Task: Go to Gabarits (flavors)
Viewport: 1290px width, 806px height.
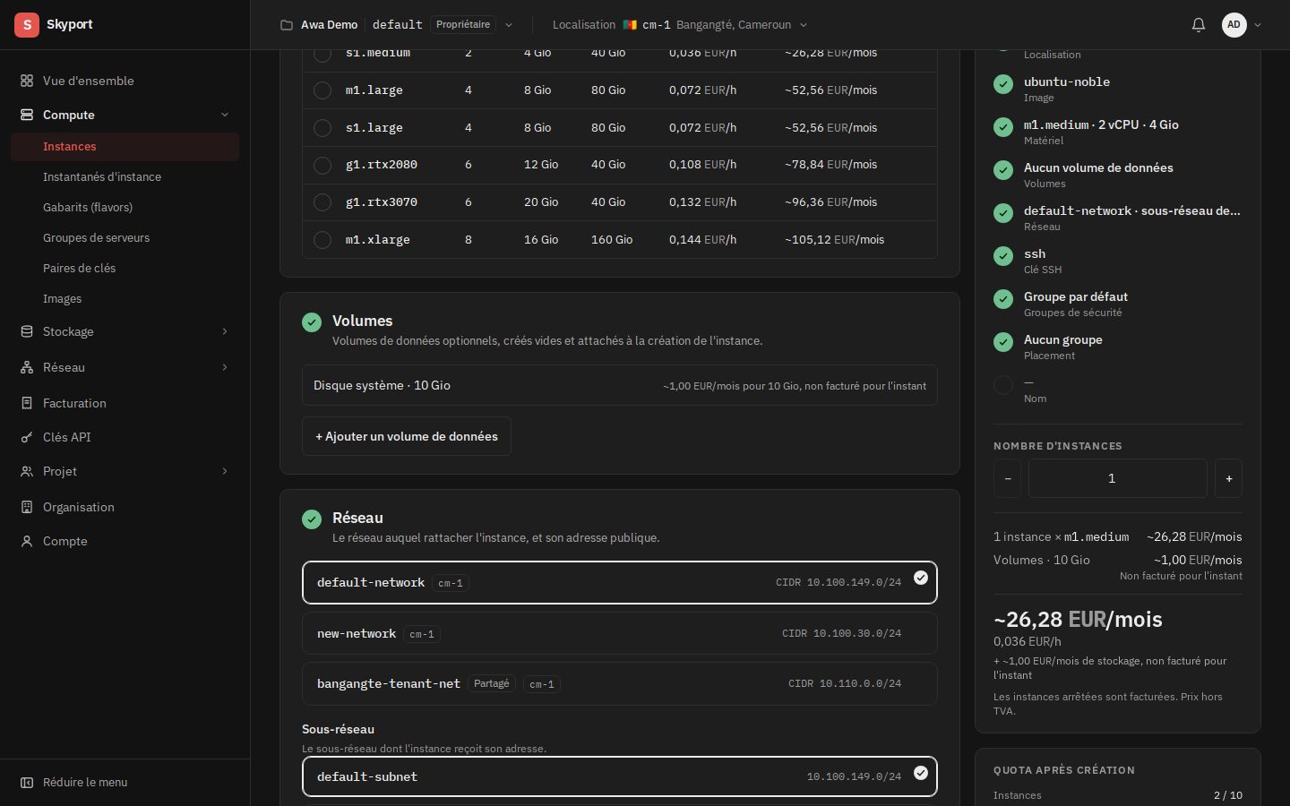Action: [88, 207]
